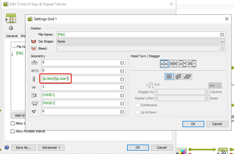Click the Bleed input field
234x154 pixels.
click(x=141, y=49)
